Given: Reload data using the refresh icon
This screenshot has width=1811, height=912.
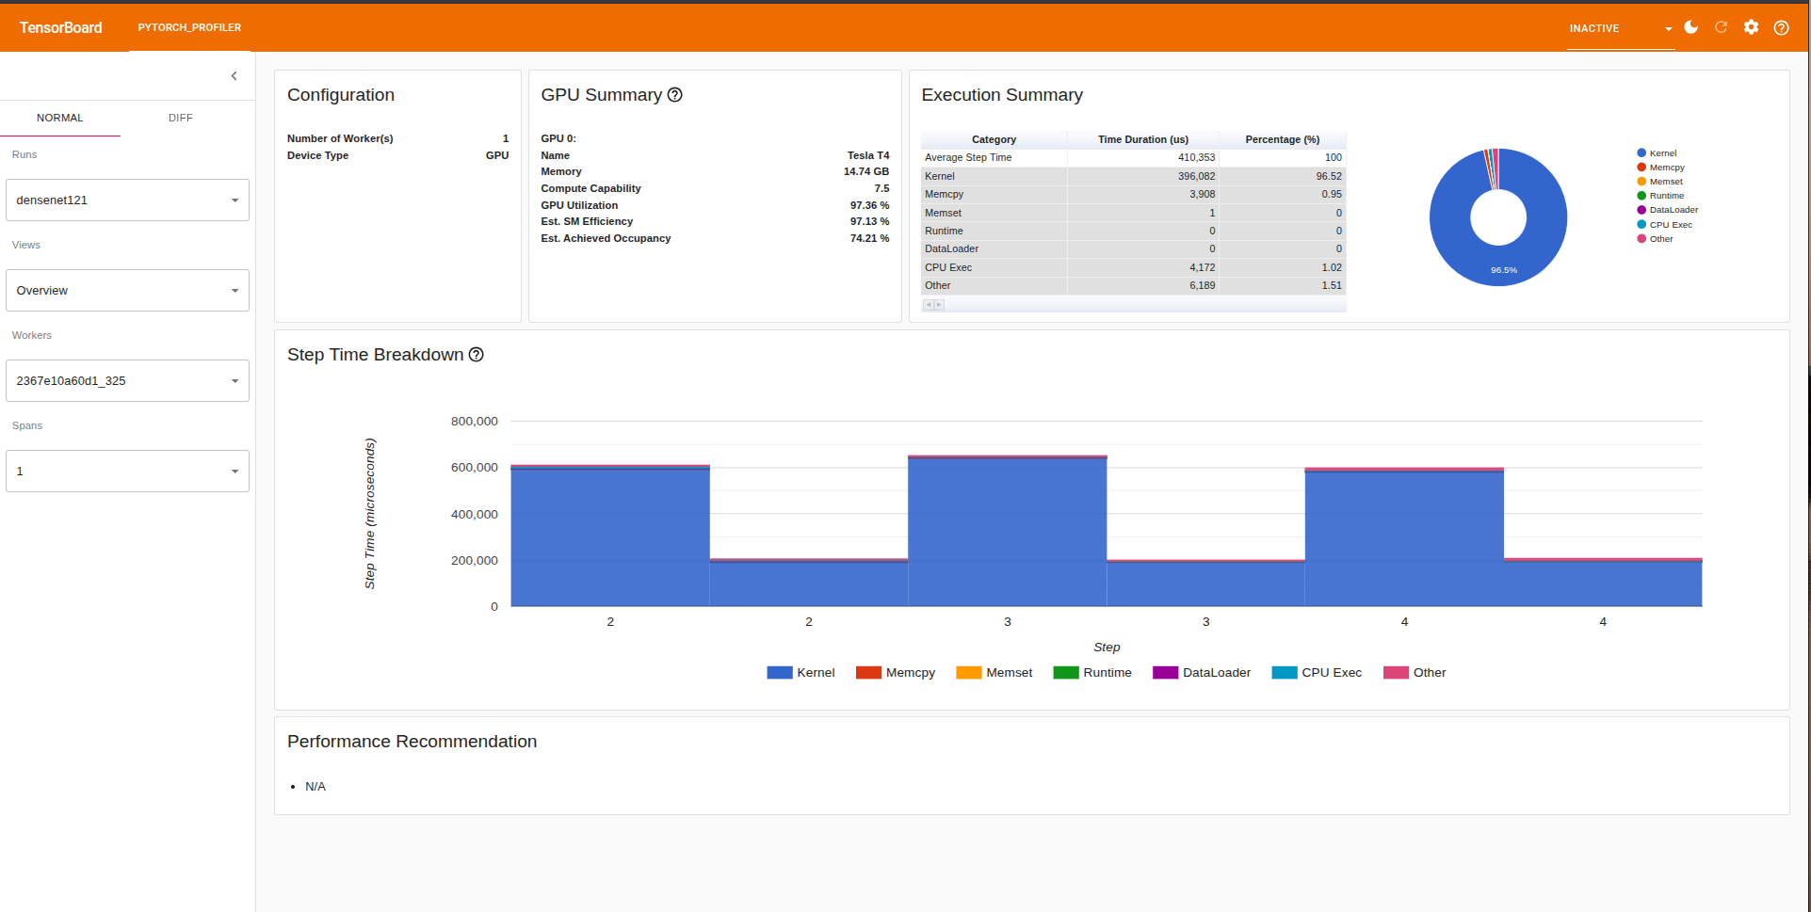Looking at the screenshot, I should [1721, 27].
